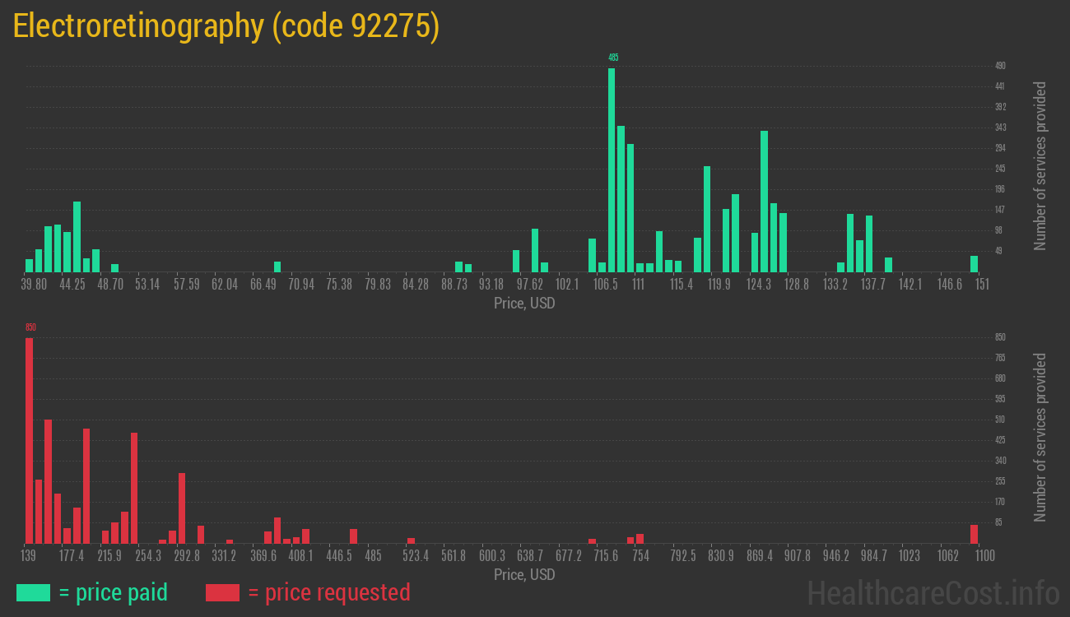Click the isolated green bar near 66.49

click(x=277, y=267)
